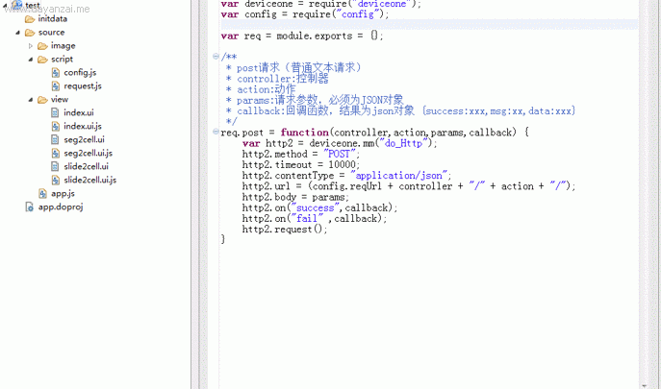Open config.js from the tree
The image size is (661, 389).
[80, 73]
